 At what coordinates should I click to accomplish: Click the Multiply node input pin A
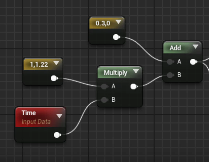(104, 86)
